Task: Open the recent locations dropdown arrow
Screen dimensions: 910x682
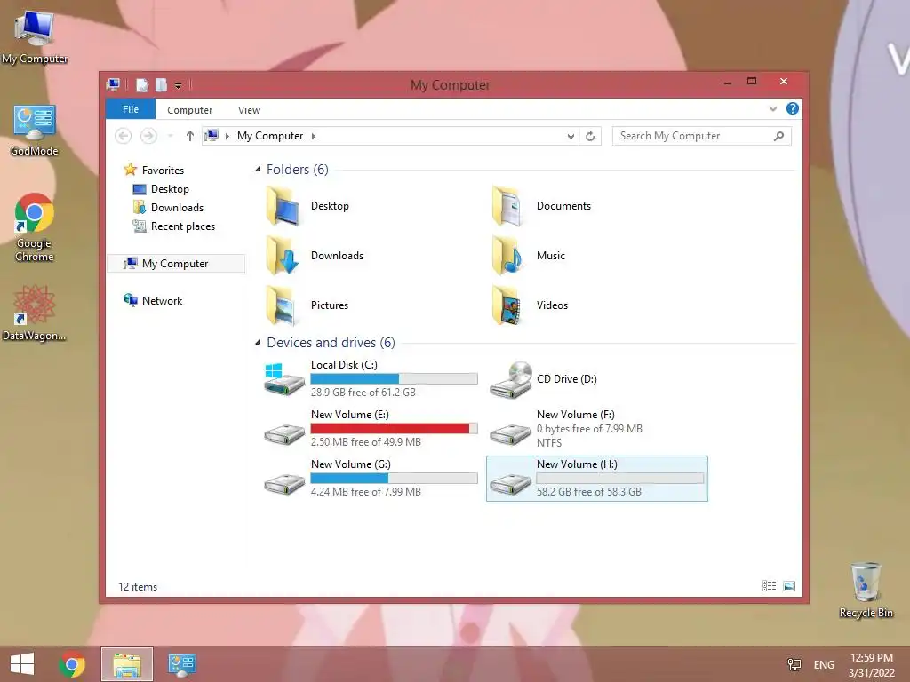Action: click(x=170, y=136)
